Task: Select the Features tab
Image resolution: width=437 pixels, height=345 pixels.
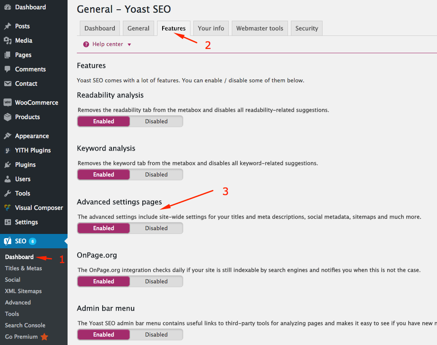Action: click(x=174, y=28)
